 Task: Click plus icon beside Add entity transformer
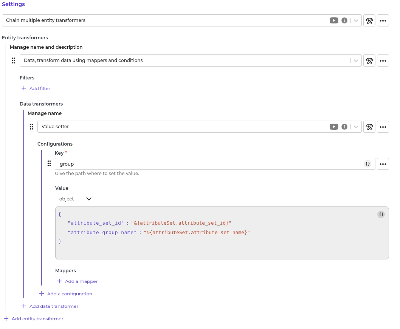click(x=6, y=318)
